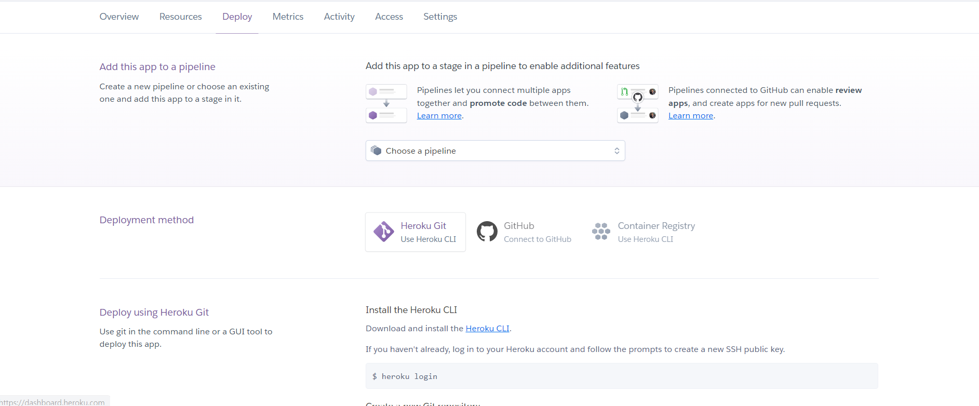
Task: Click the Connect to GitHub subtitle
Action: 538,239
